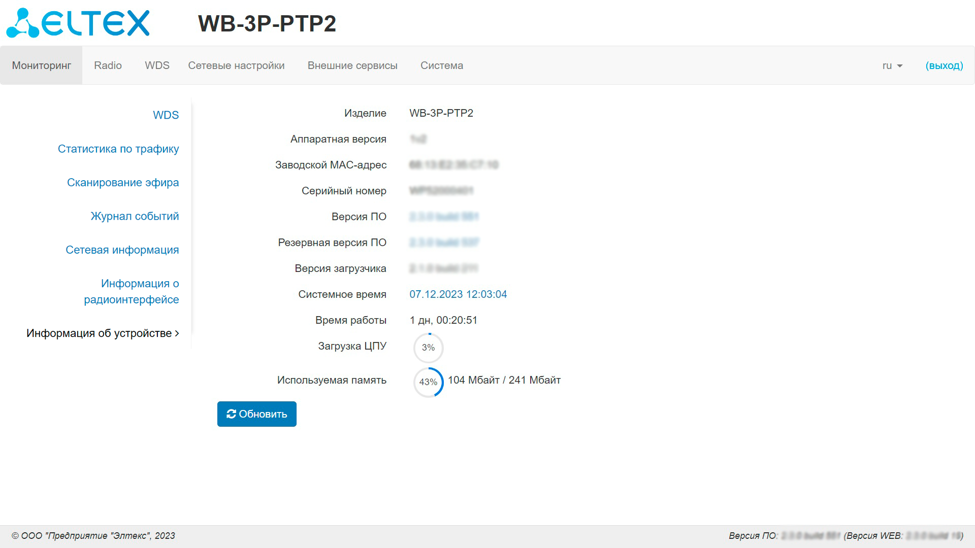The height and width of the screenshot is (548, 975).
Task: Open the Система tab
Action: click(x=441, y=65)
